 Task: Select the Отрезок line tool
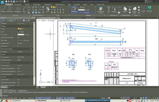3,10
